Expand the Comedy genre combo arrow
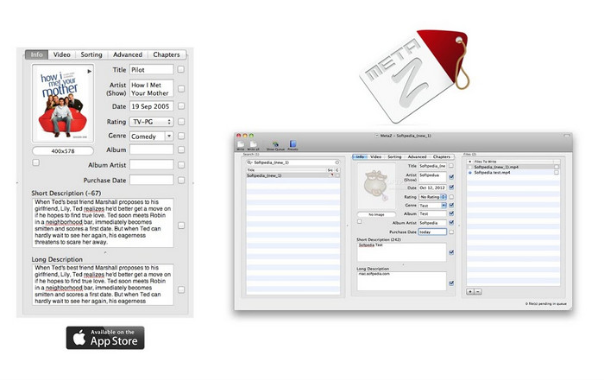The height and width of the screenshot is (381, 604). [x=169, y=137]
